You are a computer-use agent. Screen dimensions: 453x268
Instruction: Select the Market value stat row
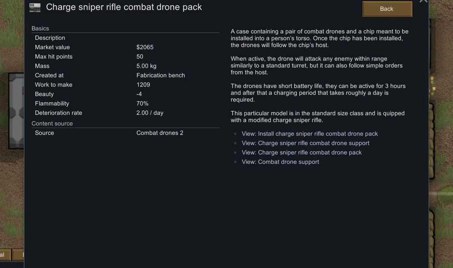pyautogui.click(x=125, y=47)
